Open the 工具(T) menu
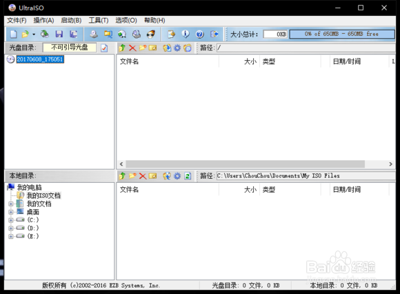The width and height of the screenshot is (400, 294). [x=99, y=21]
